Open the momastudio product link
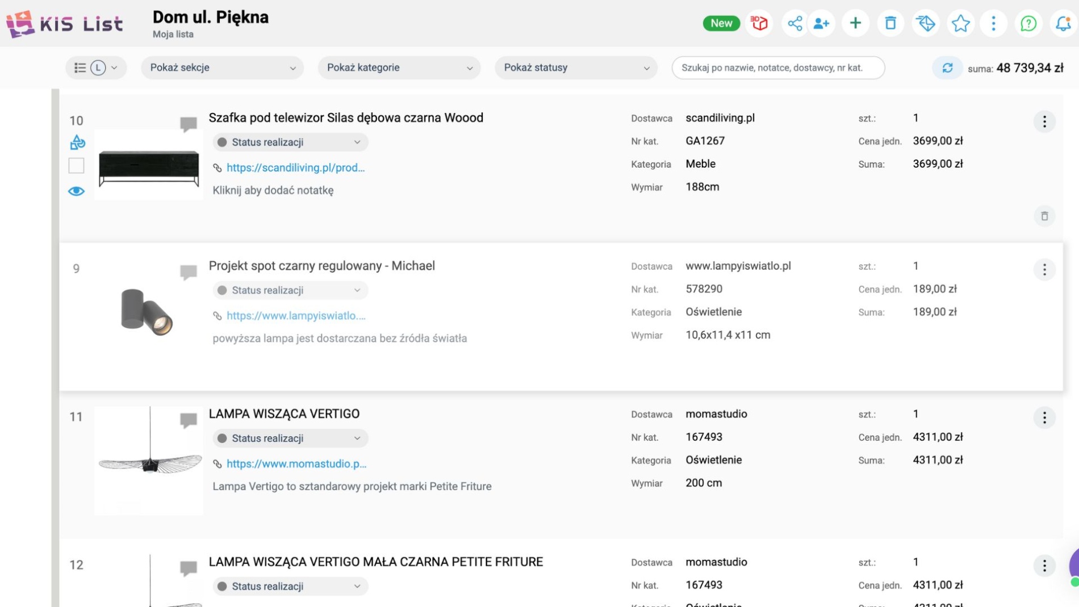The width and height of the screenshot is (1079, 607). [296, 464]
